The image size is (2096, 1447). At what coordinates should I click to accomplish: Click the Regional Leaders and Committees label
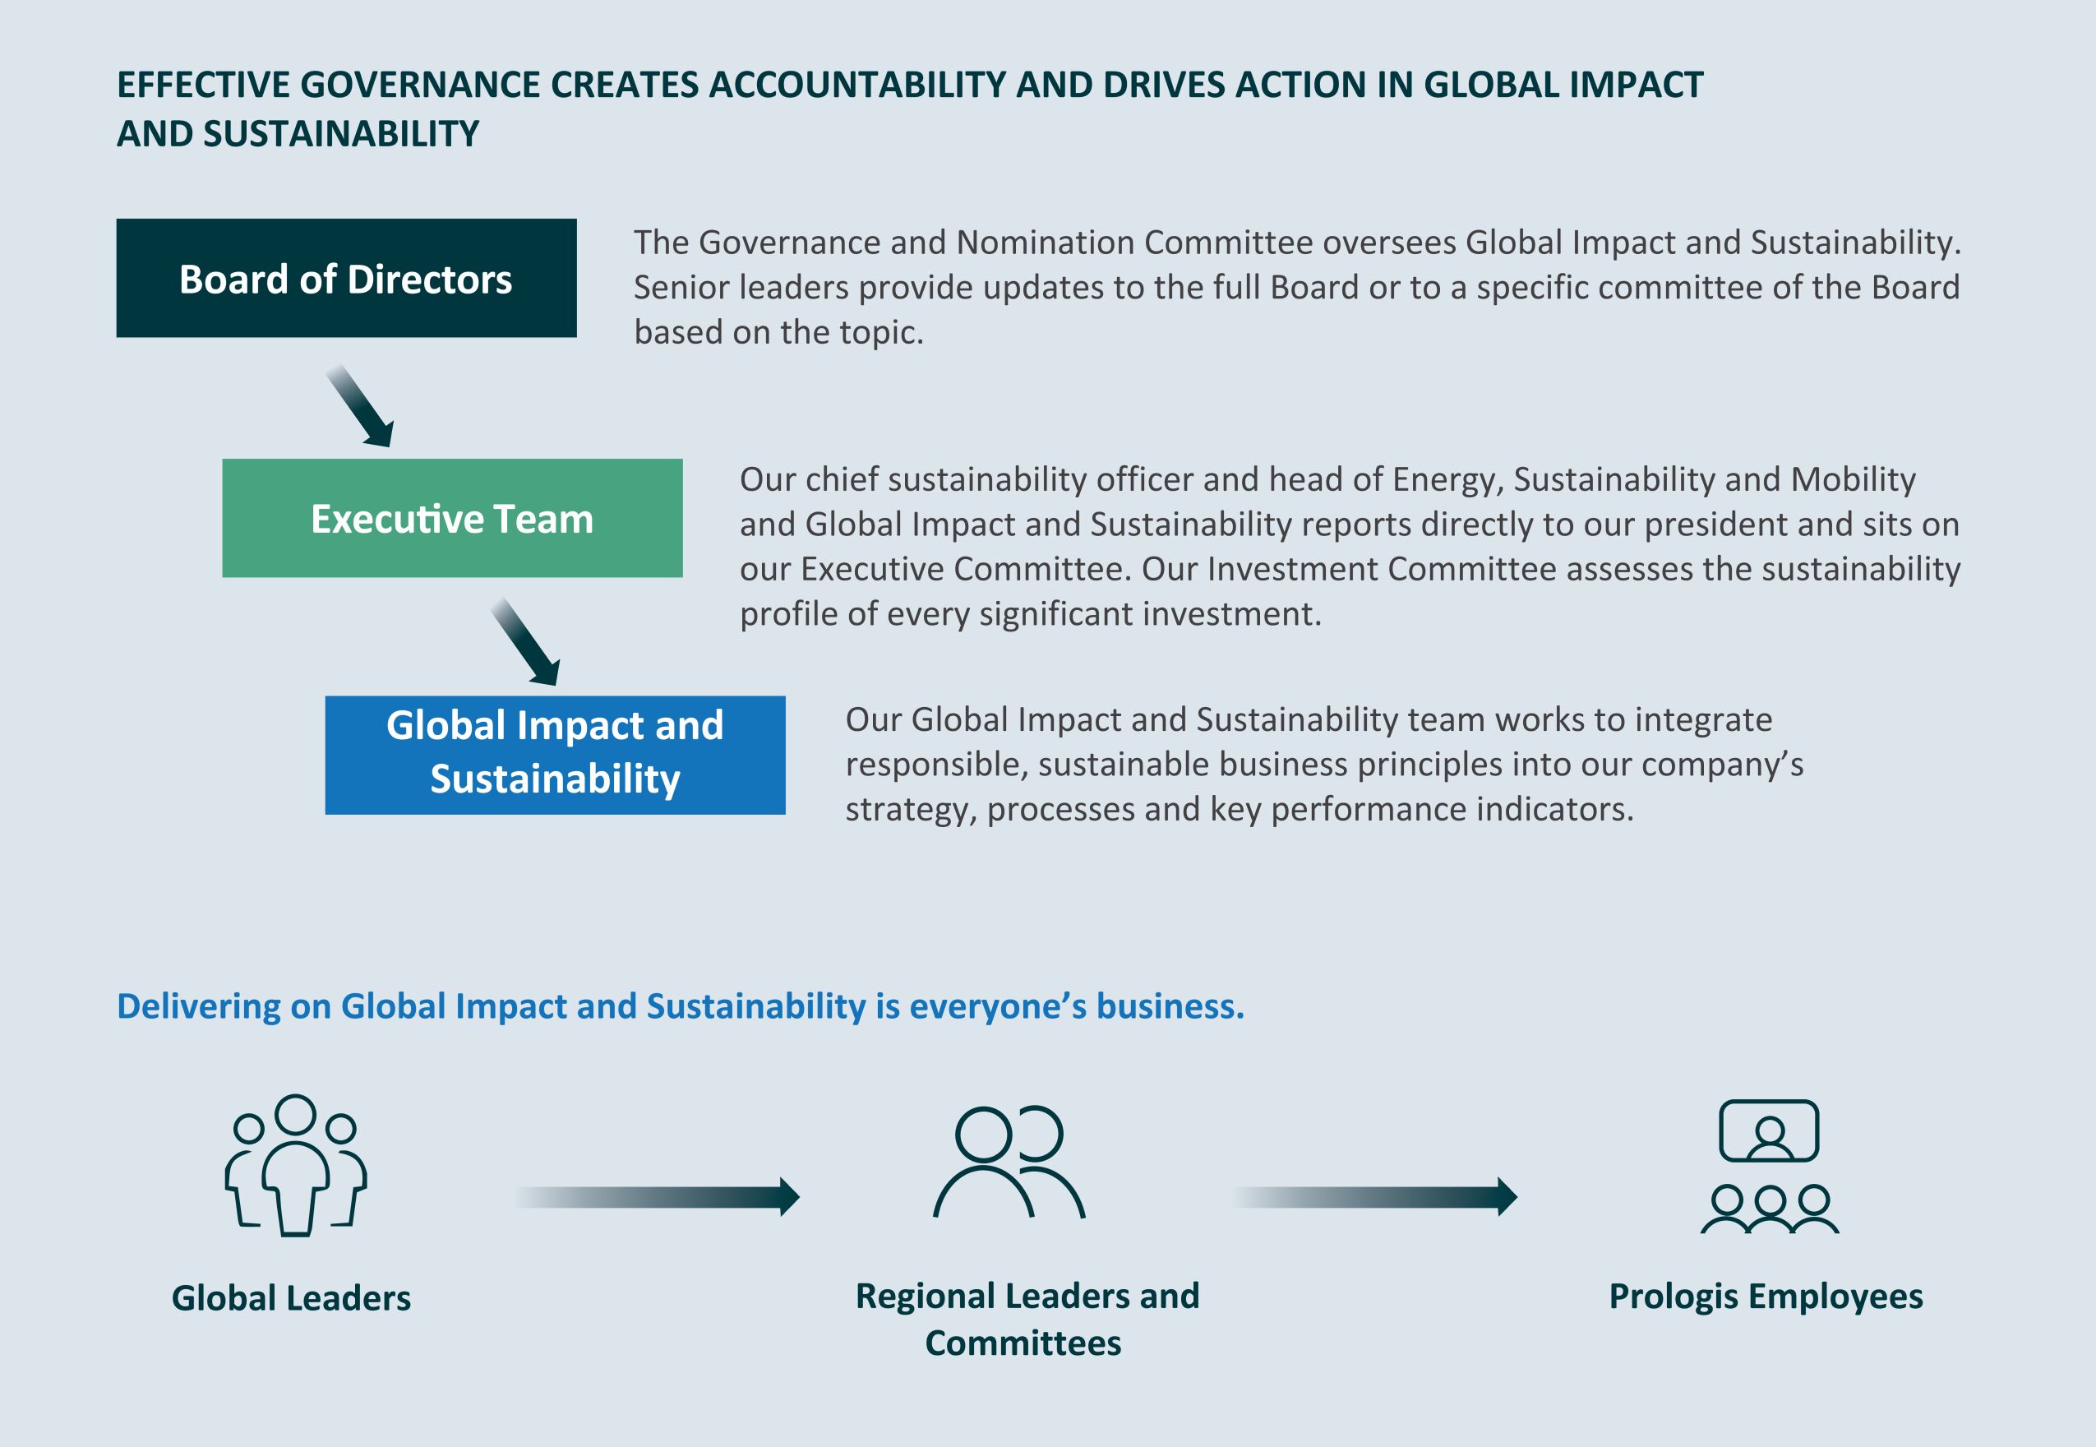tap(1027, 1297)
